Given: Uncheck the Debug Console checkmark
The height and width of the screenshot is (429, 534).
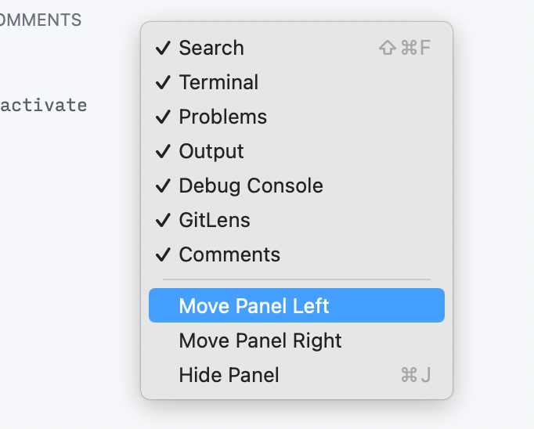Looking at the screenshot, I should coord(163,186).
